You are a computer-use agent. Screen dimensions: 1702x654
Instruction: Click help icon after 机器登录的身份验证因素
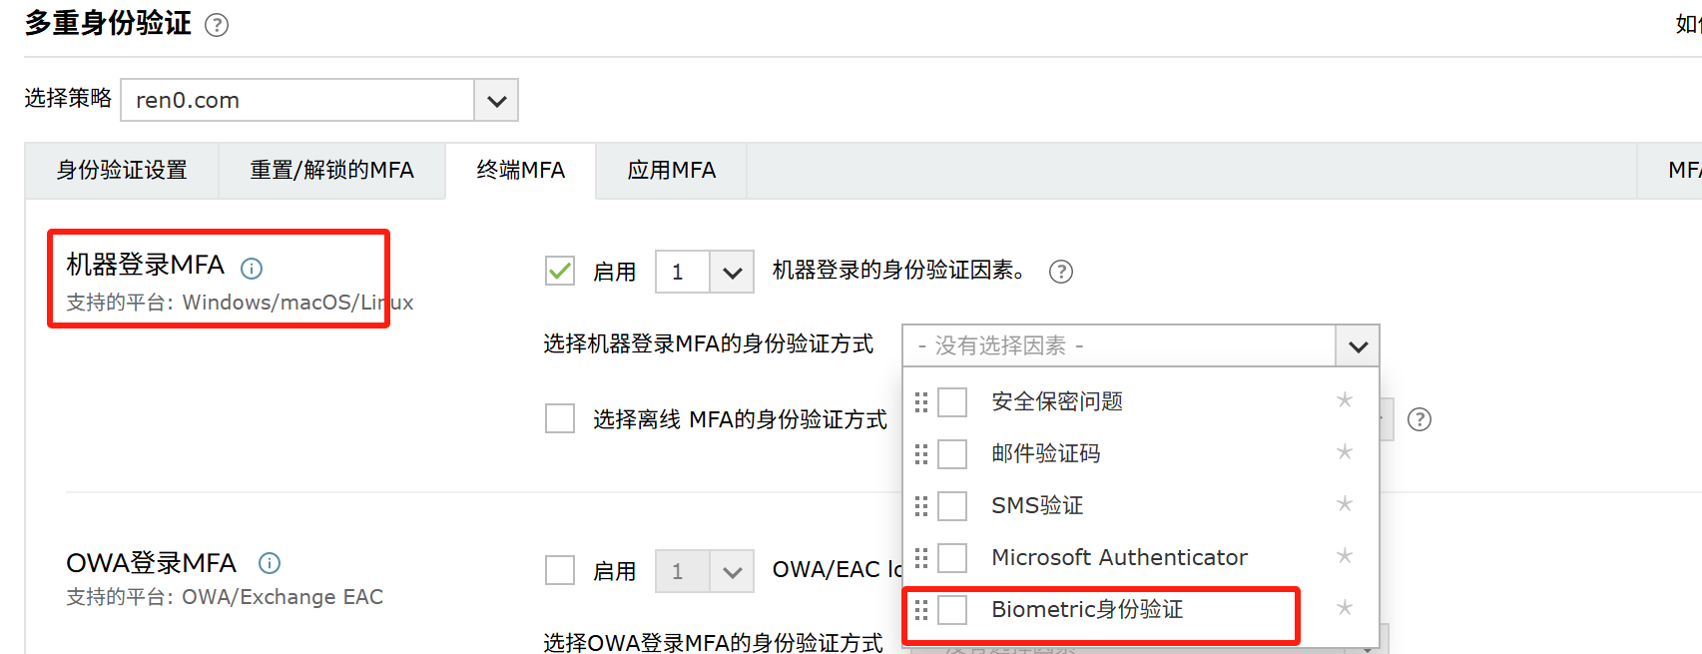point(1061,272)
